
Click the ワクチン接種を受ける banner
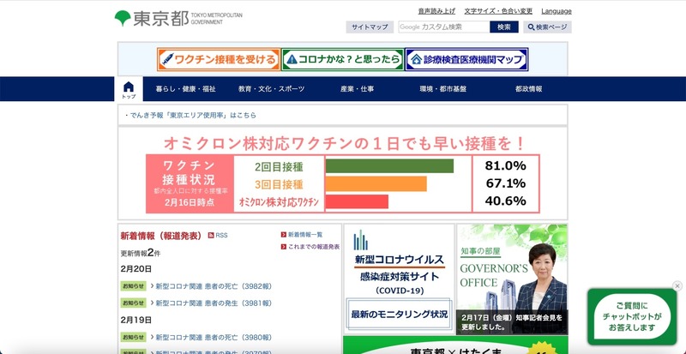tap(218, 59)
